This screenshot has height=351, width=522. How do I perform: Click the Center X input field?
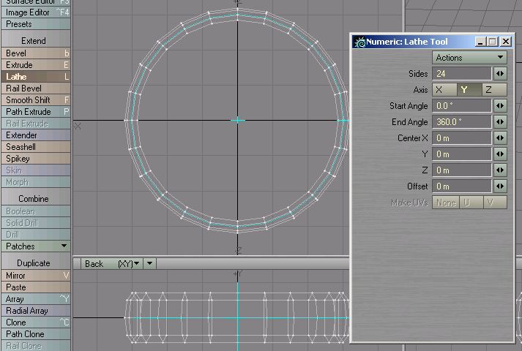[461, 138]
